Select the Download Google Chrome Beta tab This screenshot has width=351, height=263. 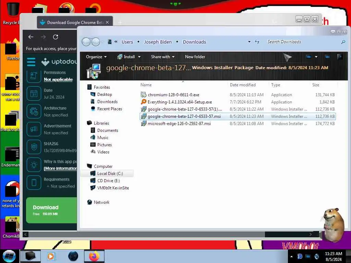tap(75, 22)
